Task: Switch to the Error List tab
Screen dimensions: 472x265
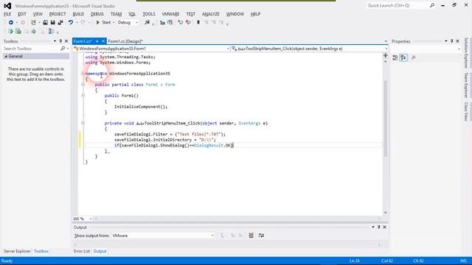Action: click(x=82, y=251)
